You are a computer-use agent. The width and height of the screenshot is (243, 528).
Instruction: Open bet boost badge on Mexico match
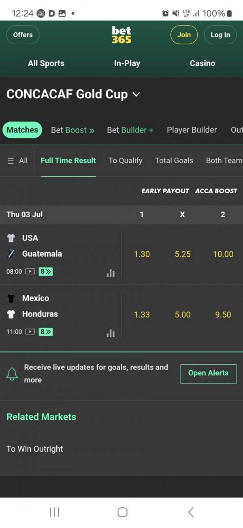(x=46, y=332)
